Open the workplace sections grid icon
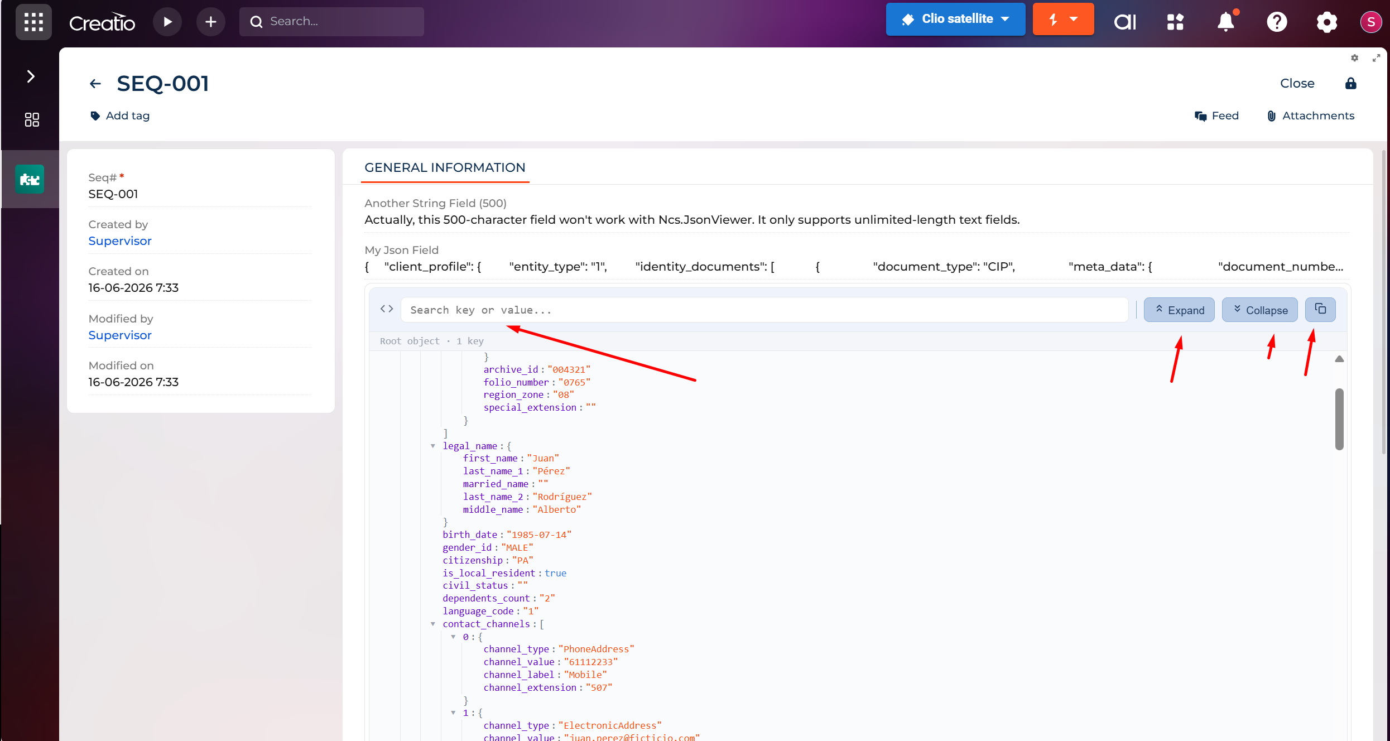Screen dimensions: 1390x741 [x=32, y=119]
